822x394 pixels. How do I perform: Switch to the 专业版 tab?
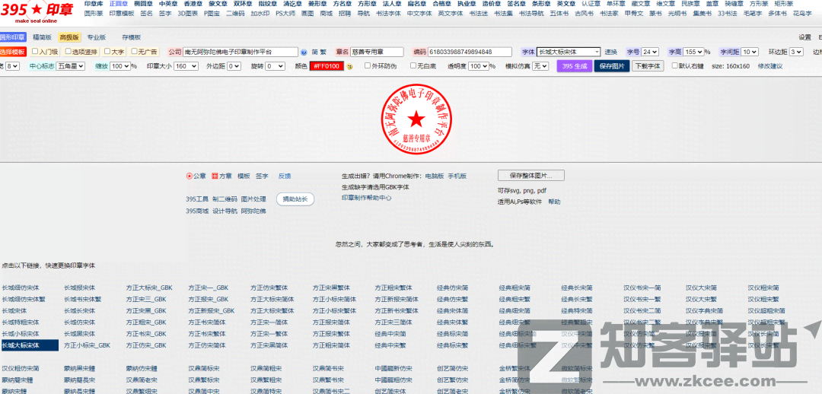97,37
